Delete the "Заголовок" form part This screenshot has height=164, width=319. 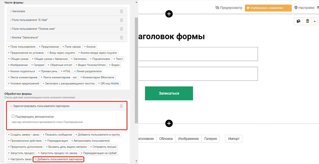point(121,11)
